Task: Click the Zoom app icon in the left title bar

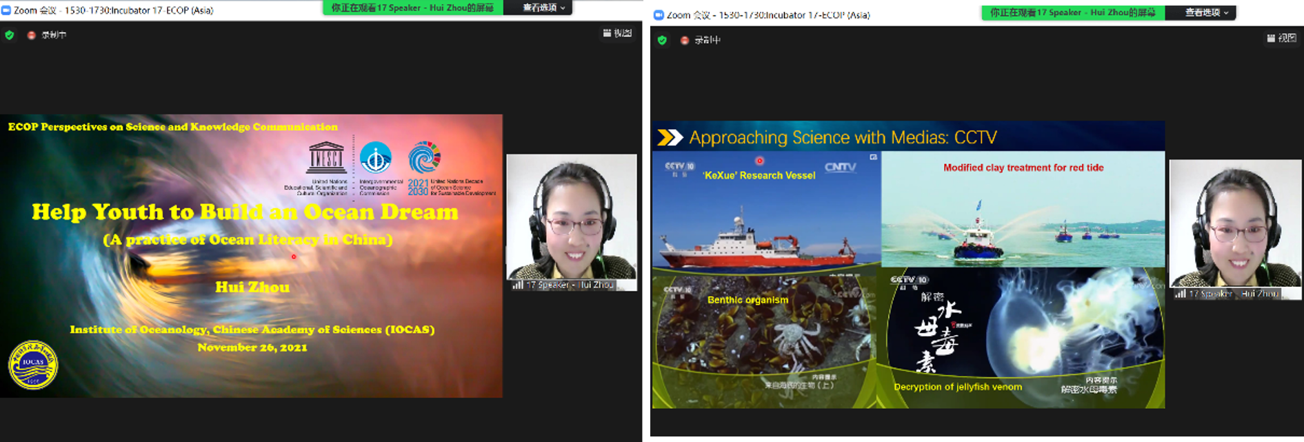Action: [x=6, y=10]
